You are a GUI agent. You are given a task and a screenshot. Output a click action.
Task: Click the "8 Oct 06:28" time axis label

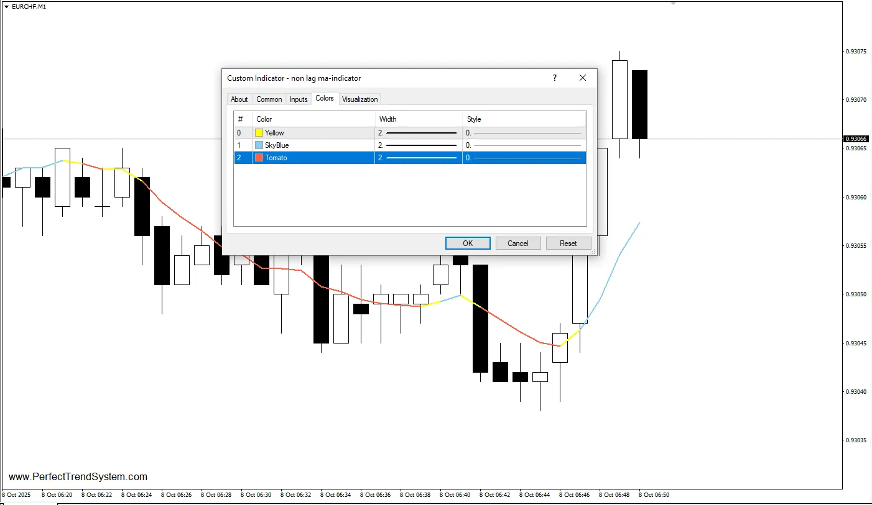tap(216, 495)
